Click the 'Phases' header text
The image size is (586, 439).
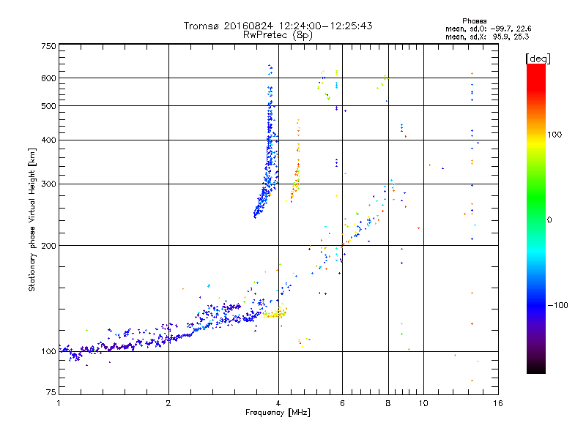coord(474,21)
